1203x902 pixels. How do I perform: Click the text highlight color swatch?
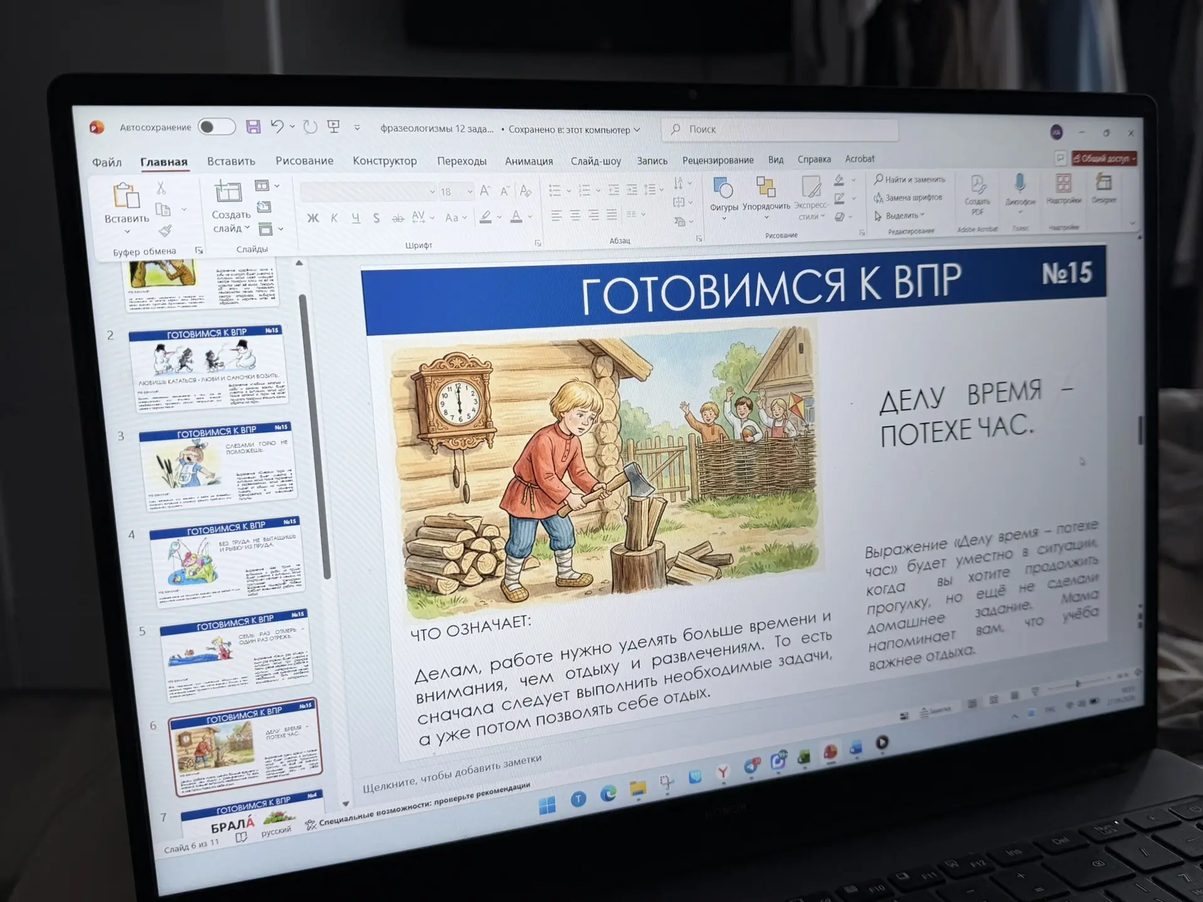click(x=486, y=217)
